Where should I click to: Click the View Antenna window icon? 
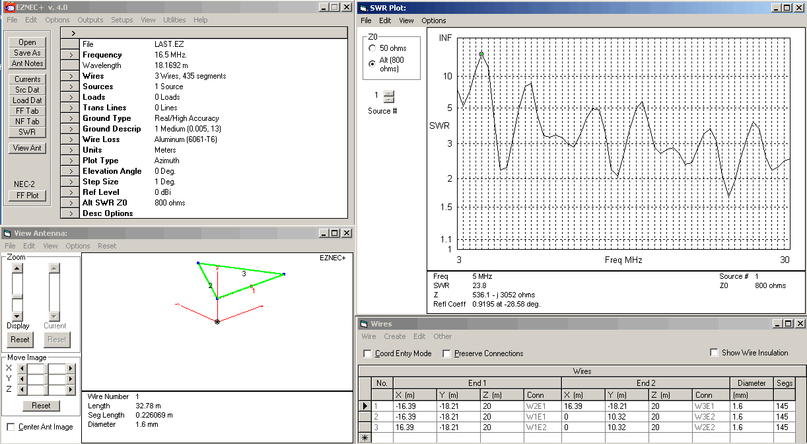pyautogui.click(x=7, y=233)
